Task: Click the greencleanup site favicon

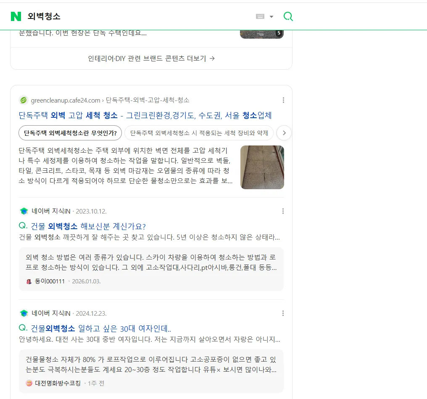Action: (24, 100)
